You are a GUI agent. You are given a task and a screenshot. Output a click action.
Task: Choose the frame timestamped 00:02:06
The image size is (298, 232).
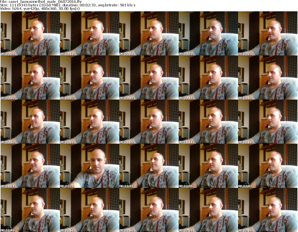coord(268,210)
